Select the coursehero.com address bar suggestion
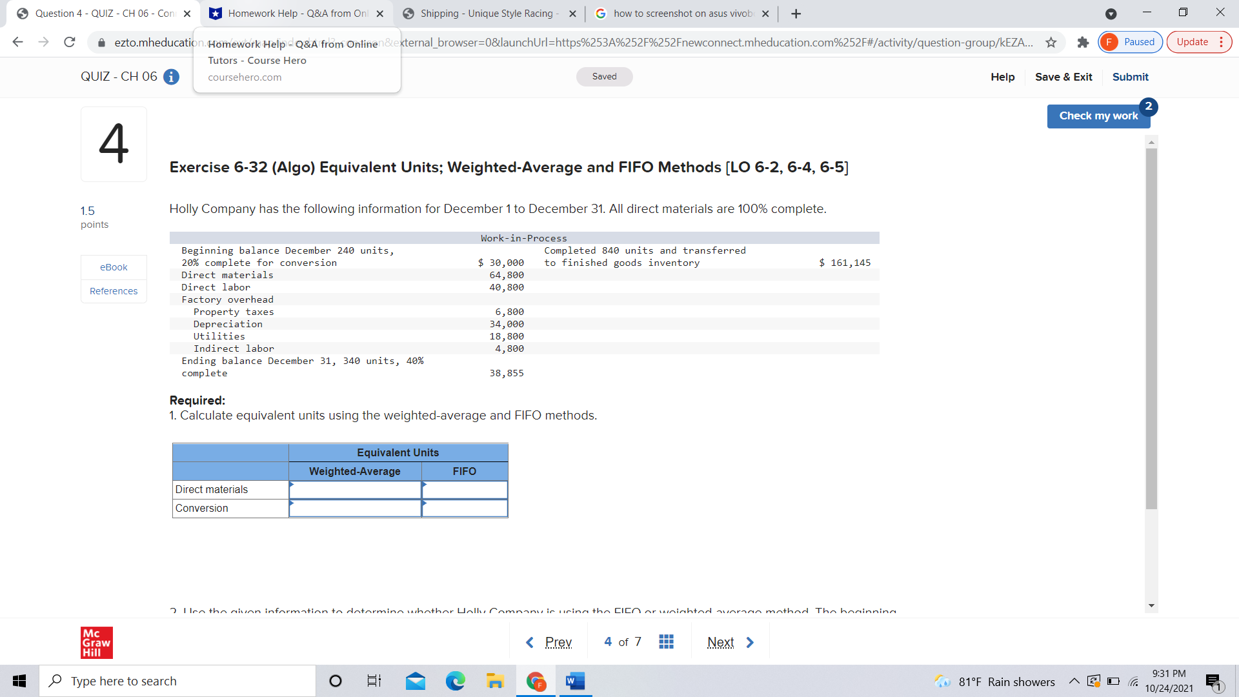The image size is (1239, 697). tap(245, 77)
